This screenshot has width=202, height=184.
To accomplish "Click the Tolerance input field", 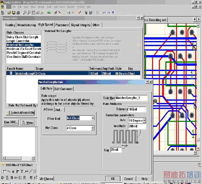I will (137, 109).
